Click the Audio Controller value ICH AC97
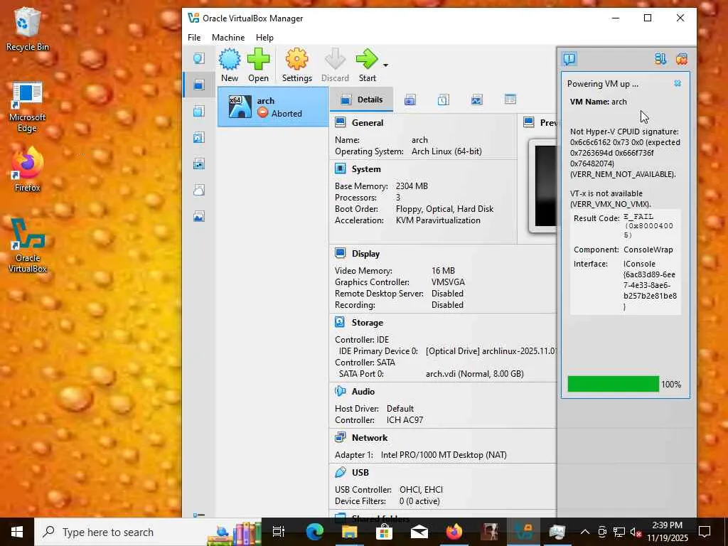 coord(405,419)
